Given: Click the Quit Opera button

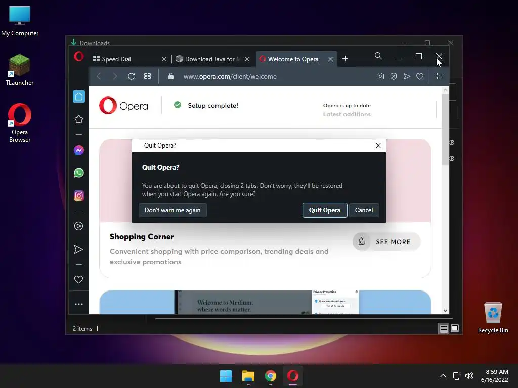Looking at the screenshot, I should pos(325,210).
